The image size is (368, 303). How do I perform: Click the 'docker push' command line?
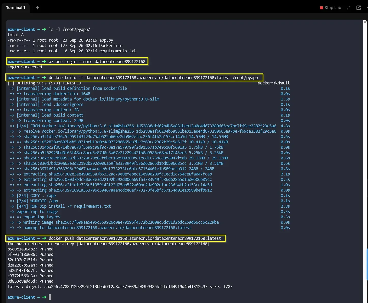tap(116, 238)
